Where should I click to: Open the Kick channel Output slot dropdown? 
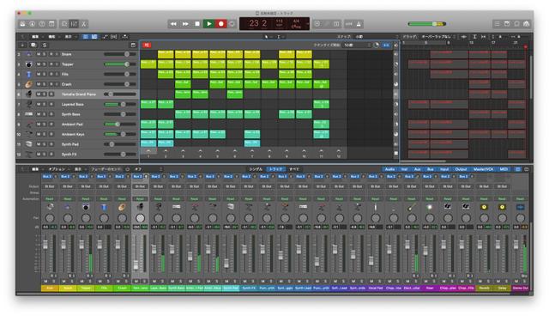coord(50,186)
